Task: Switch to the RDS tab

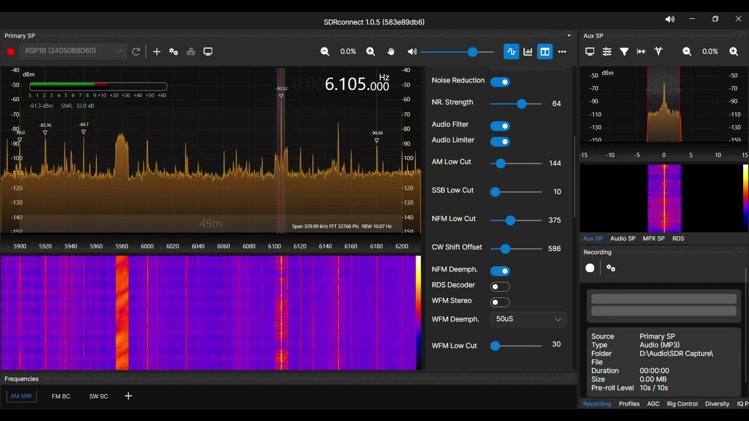Action: [678, 239]
